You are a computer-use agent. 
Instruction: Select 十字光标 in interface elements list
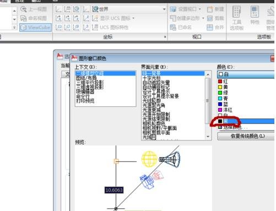[x=151, y=78]
